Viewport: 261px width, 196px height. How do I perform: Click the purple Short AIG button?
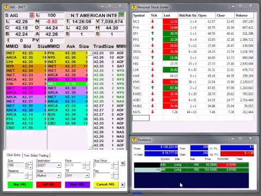point(77,185)
